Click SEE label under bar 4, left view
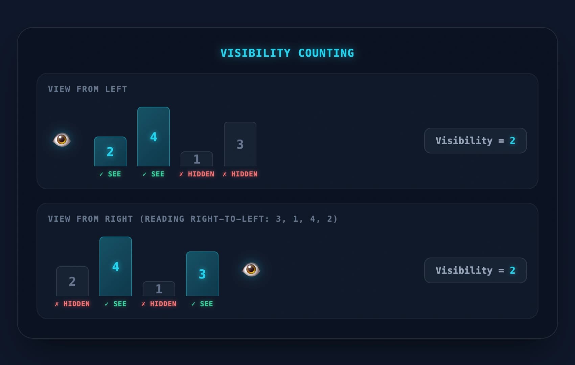This screenshot has height=365, width=575. 154,174
